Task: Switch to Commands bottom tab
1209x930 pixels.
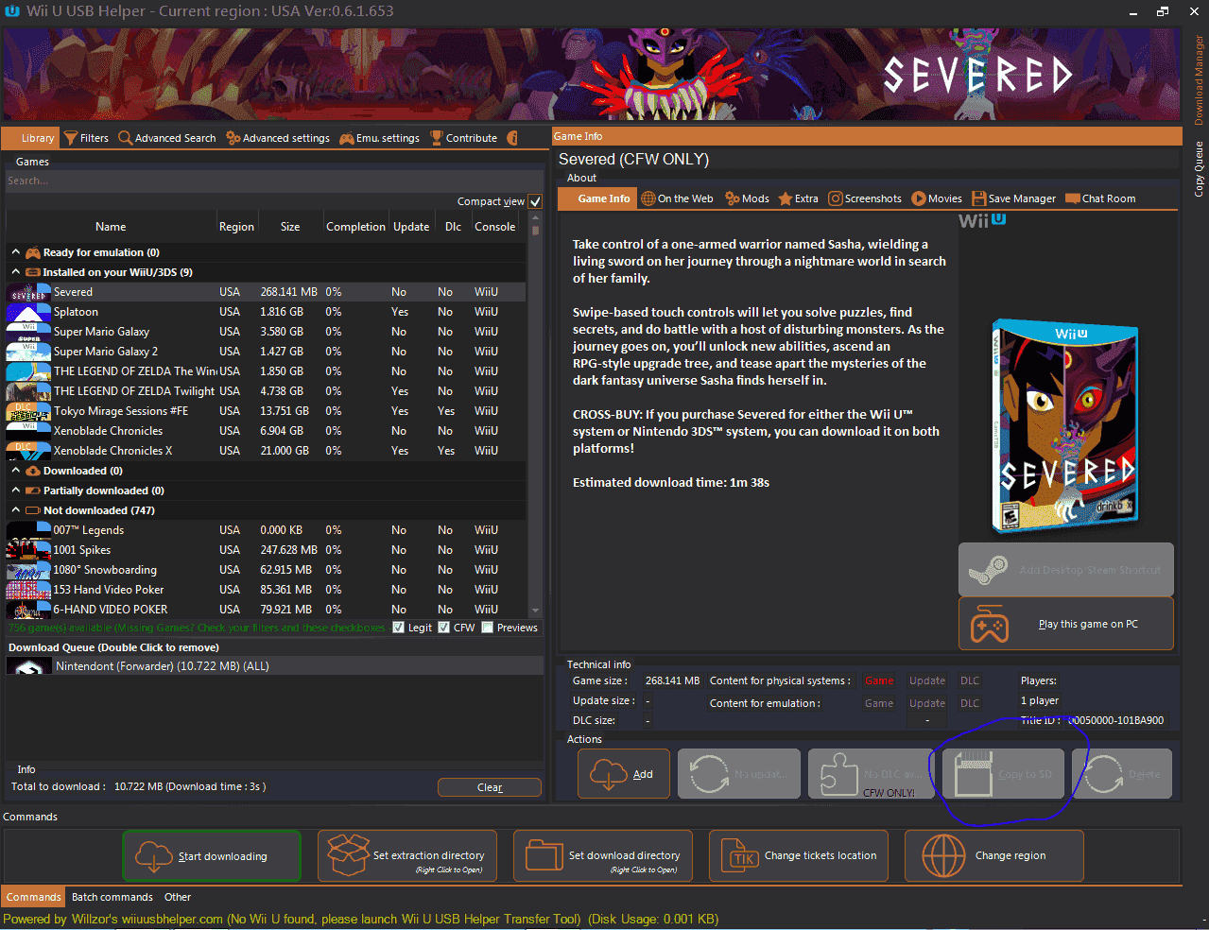Action: (33, 897)
